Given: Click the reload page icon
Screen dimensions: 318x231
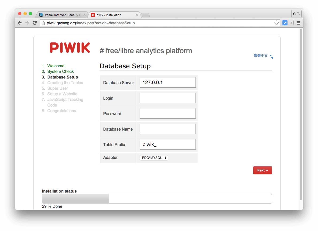Looking at the screenshot, I should tap(35, 23).
